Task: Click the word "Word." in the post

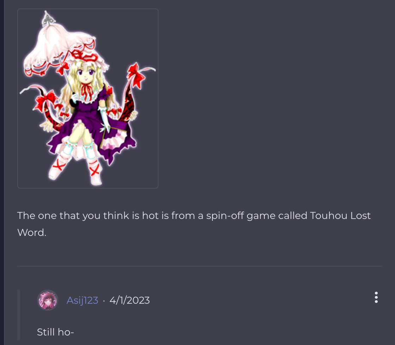Action: (32, 232)
